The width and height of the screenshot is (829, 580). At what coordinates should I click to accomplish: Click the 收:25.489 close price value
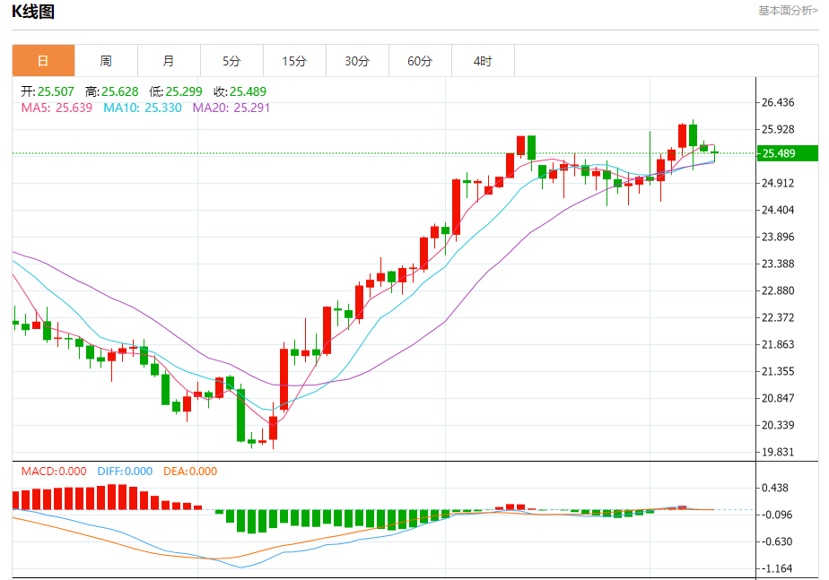(240, 91)
